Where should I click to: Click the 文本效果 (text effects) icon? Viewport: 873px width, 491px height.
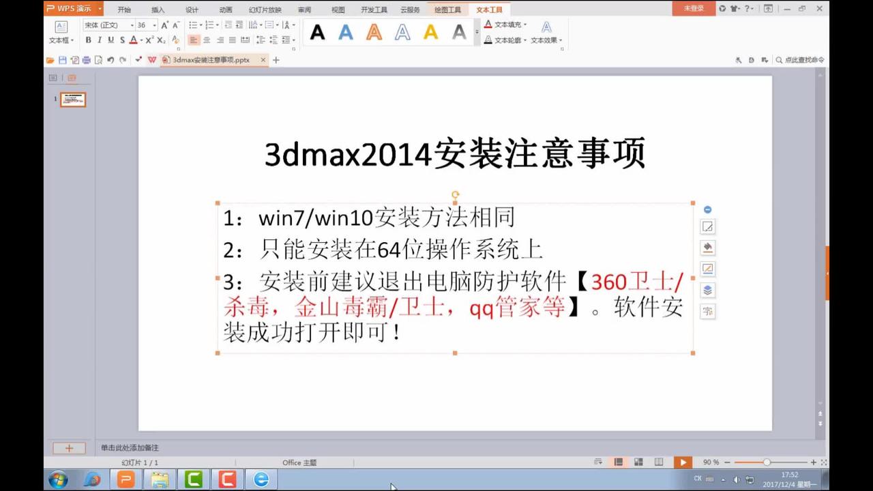pos(546,27)
